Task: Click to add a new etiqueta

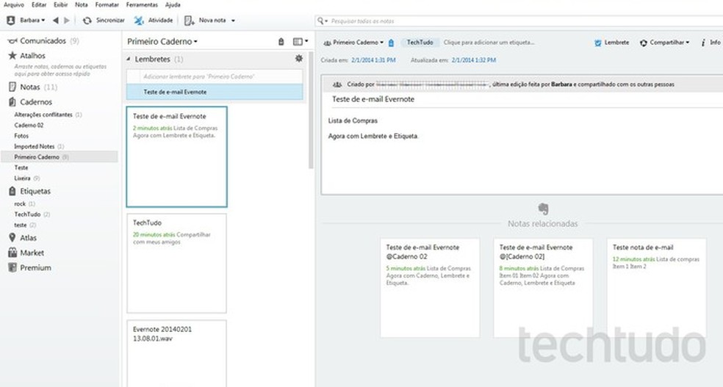Action: (489, 43)
